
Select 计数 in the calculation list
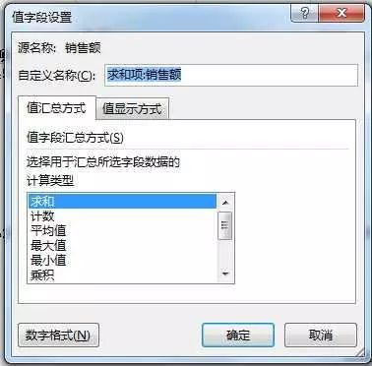pos(123,215)
